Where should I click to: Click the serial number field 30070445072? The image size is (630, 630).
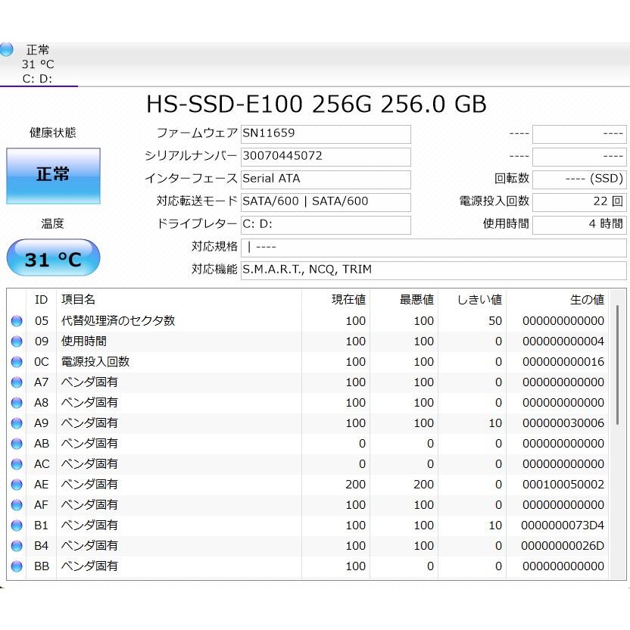(x=326, y=157)
